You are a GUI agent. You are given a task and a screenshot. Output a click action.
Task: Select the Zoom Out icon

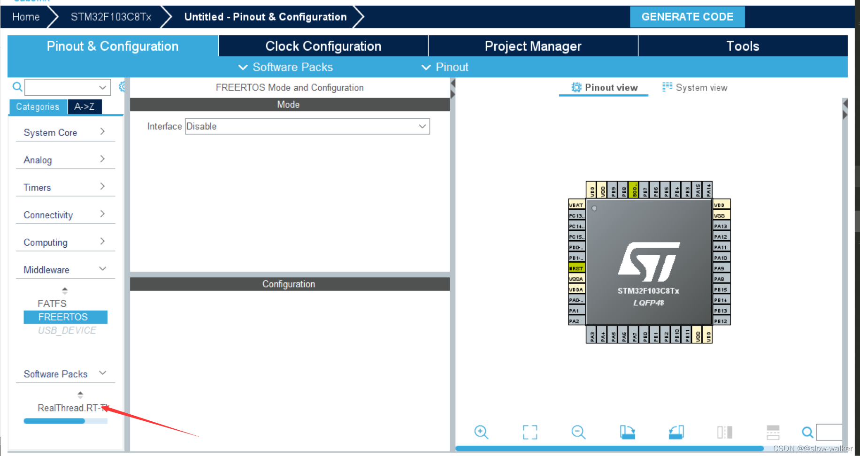[x=578, y=432]
